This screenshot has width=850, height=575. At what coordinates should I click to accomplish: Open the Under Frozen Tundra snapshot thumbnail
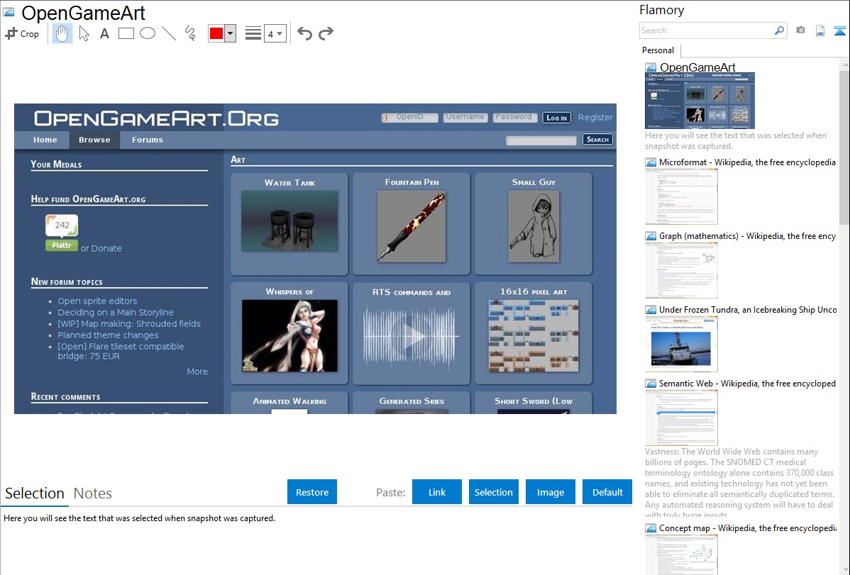(681, 344)
